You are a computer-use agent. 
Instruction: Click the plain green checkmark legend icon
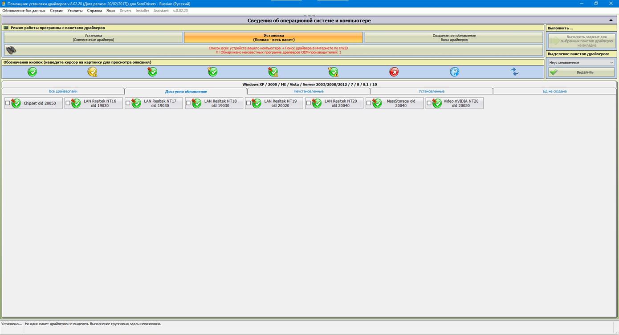[32, 72]
